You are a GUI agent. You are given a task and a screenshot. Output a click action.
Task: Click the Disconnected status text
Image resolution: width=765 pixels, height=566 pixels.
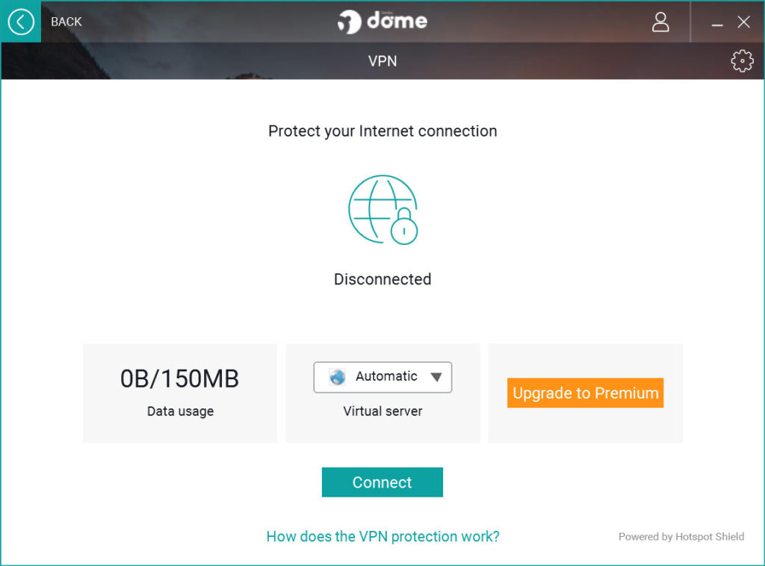(382, 279)
